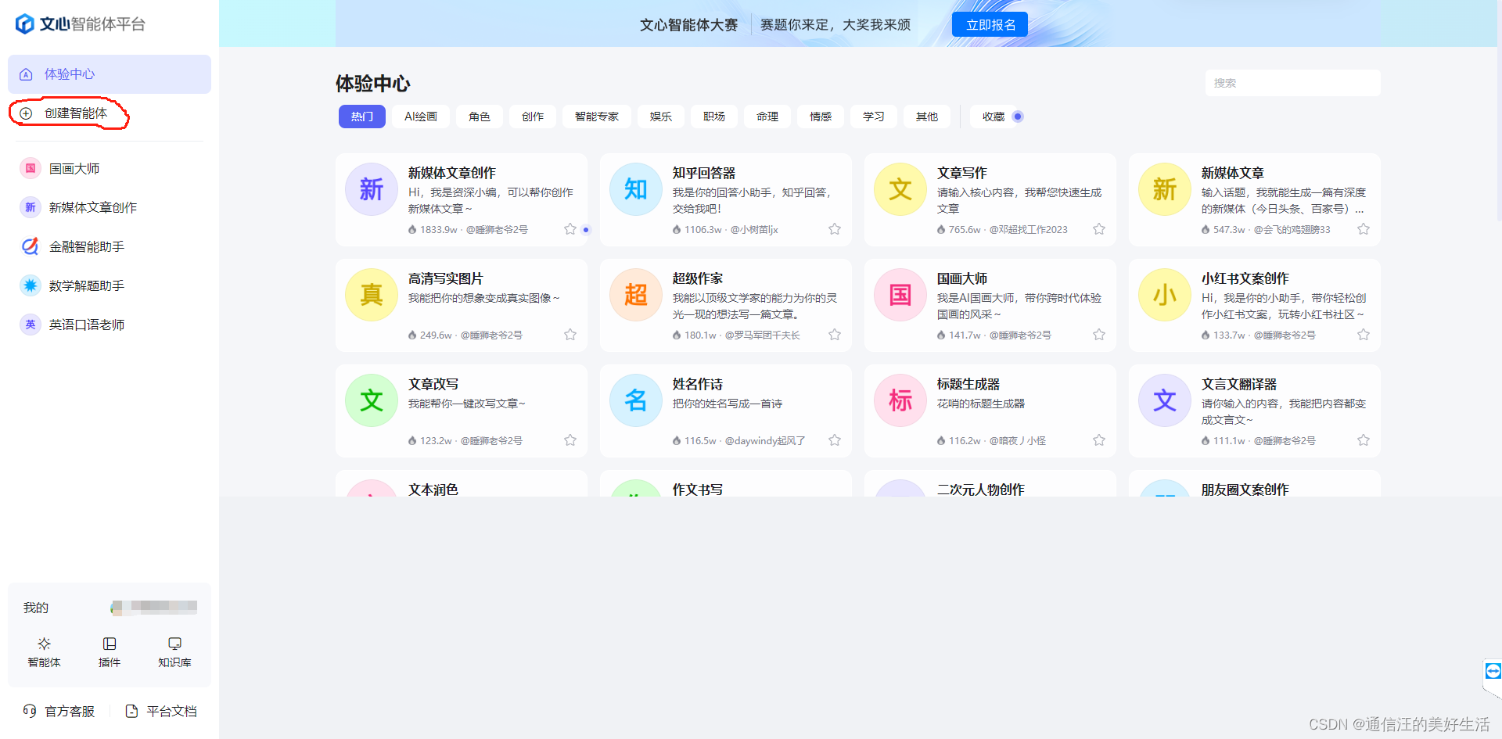Toggle favorite star on 高清写实图片 card
The image size is (1502, 739).
tap(570, 335)
